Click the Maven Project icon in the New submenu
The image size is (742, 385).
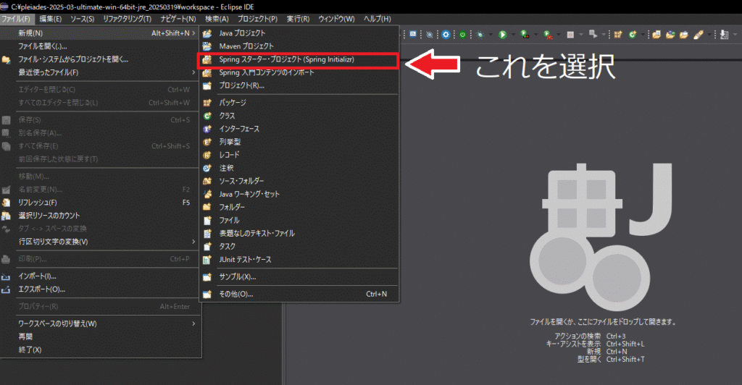[x=207, y=46]
